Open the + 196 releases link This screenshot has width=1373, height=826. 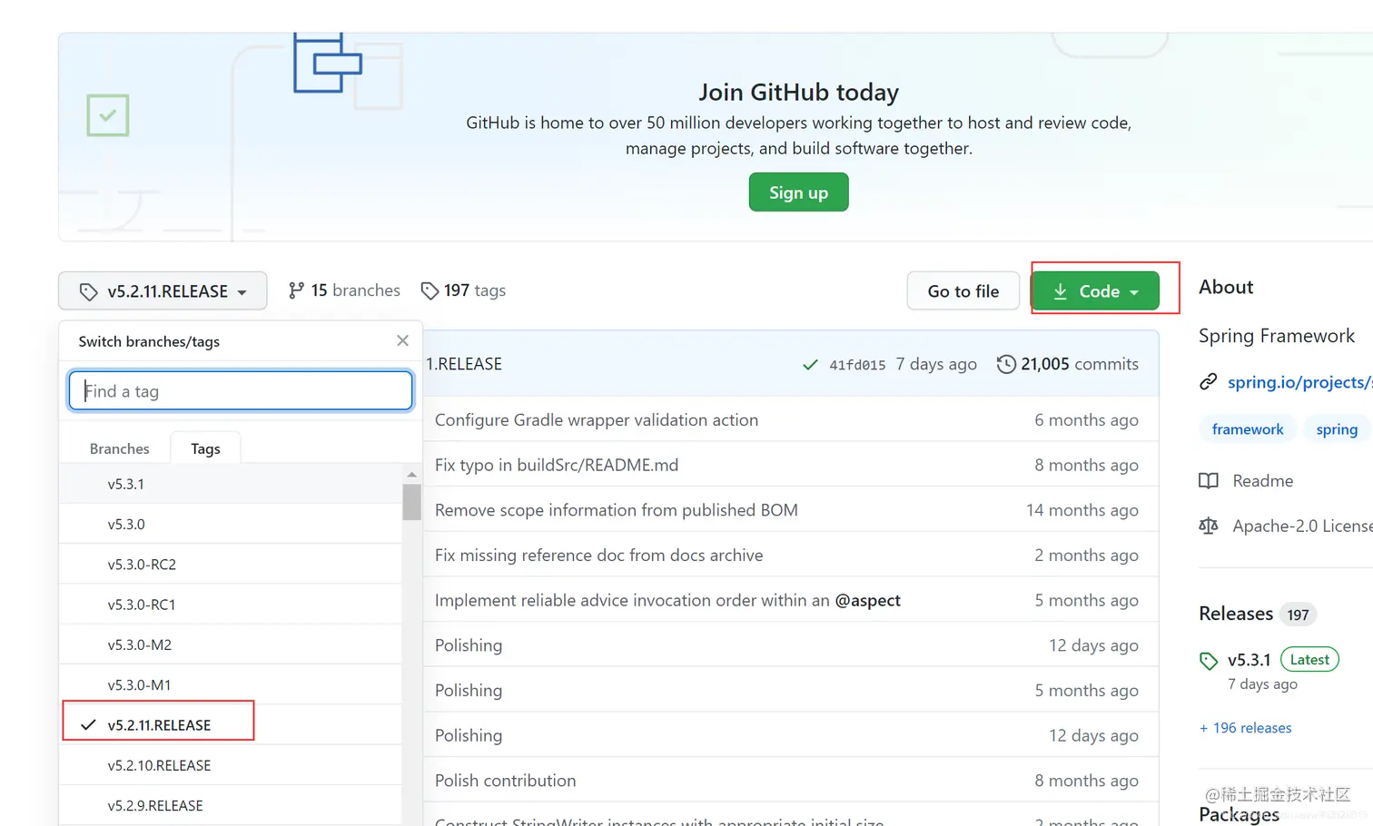(x=1245, y=728)
